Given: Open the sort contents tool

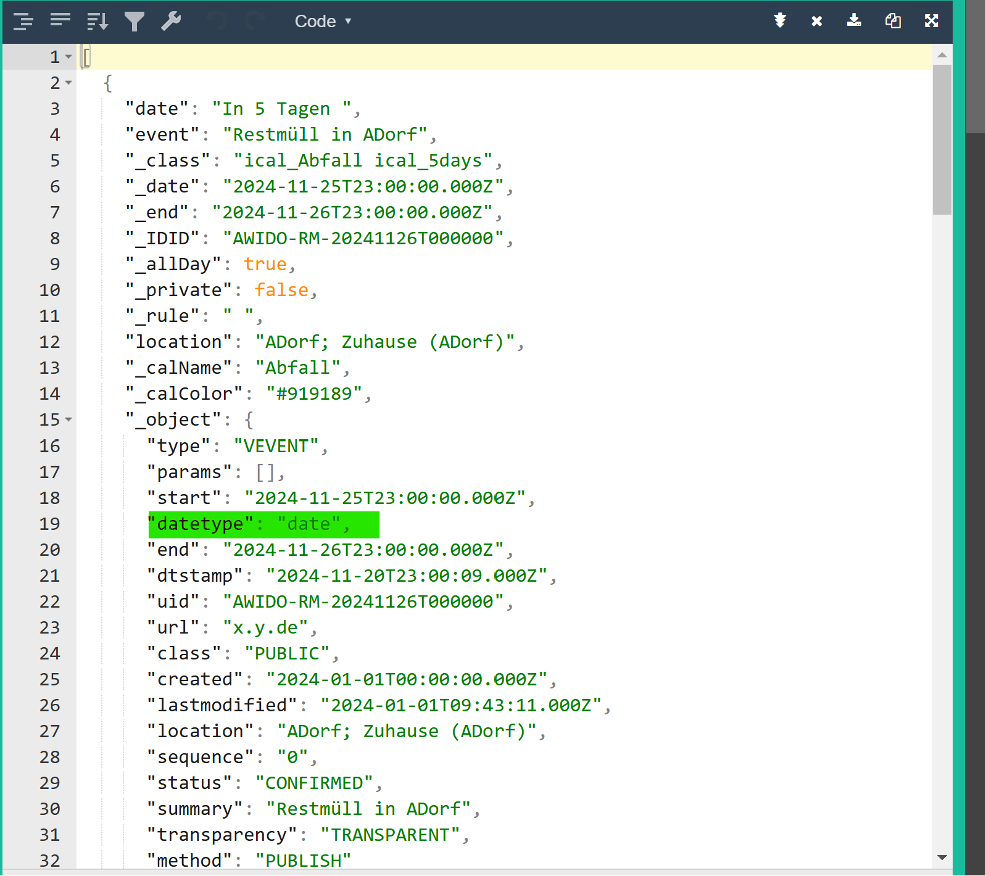Looking at the screenshot, I should [97, 21].
